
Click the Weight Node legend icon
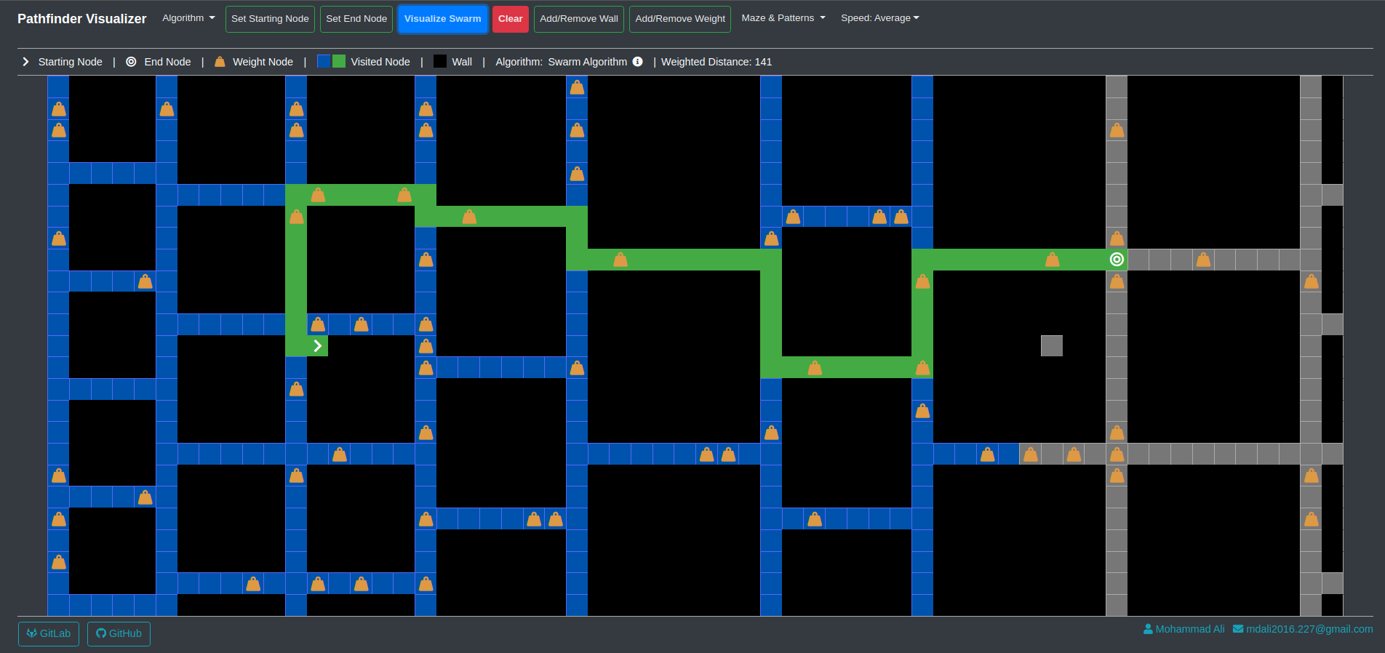point(220,62)
